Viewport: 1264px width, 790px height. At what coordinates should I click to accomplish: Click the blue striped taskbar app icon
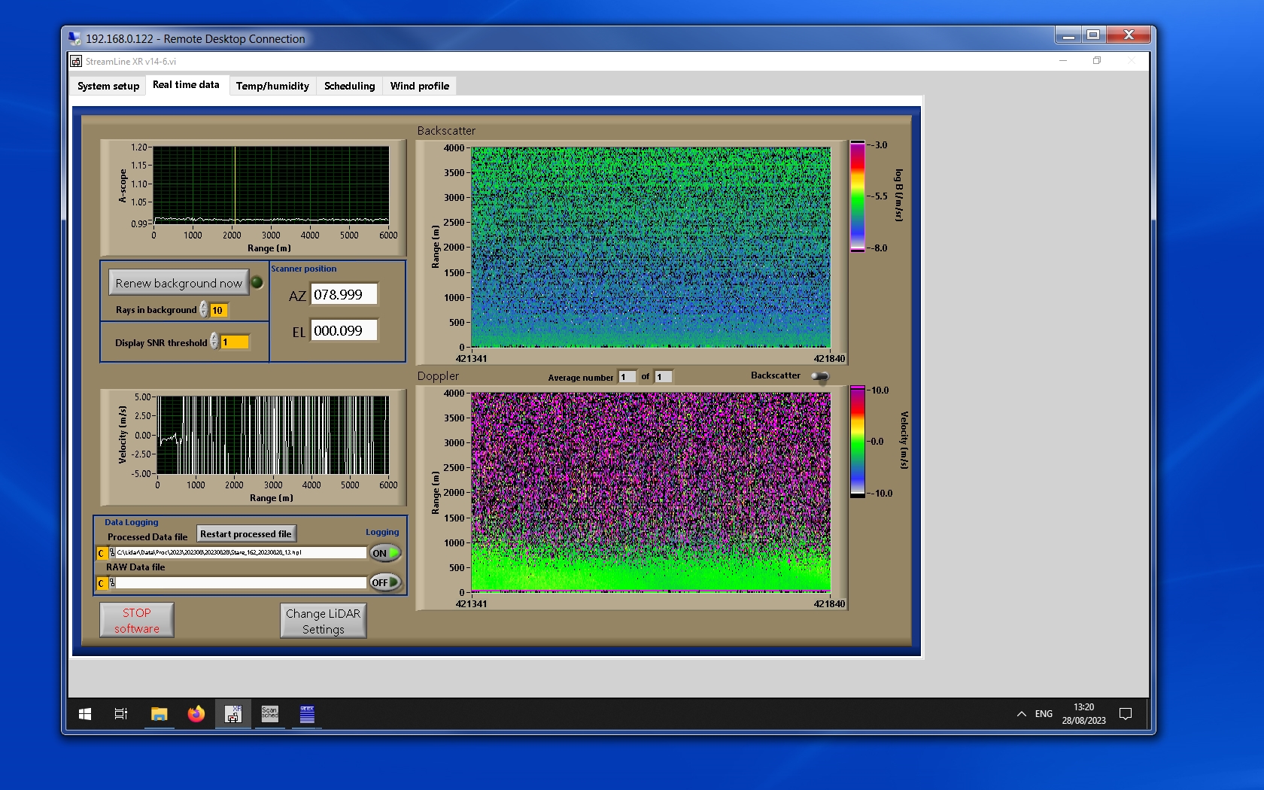[307, 714]
